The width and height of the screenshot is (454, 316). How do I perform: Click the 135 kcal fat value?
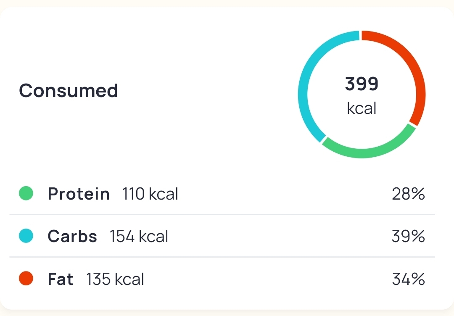point(115,279)
